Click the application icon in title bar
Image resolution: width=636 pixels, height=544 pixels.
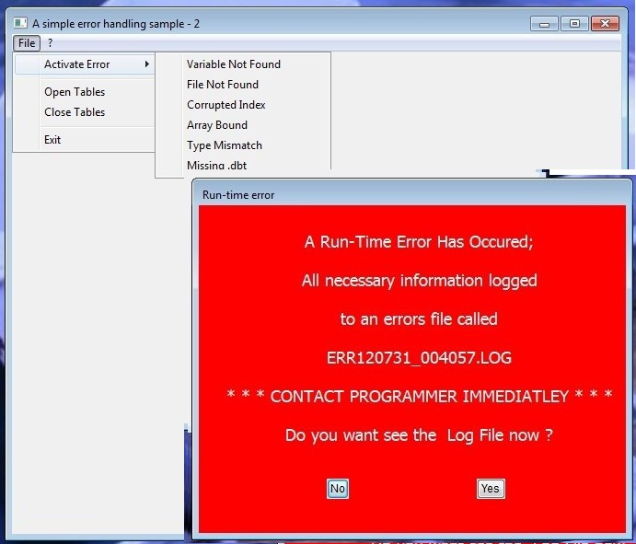(x=20, y=23)
